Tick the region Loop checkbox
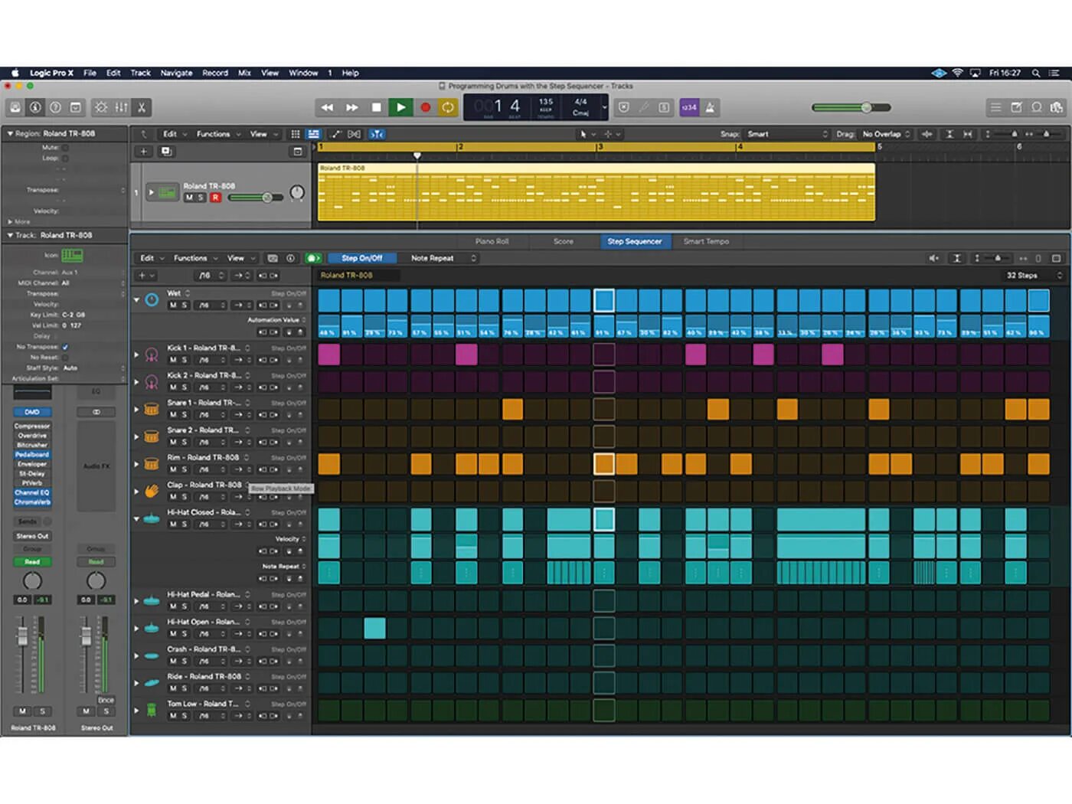The height and width of the screenshot is (804, 1072). (65, 158)
